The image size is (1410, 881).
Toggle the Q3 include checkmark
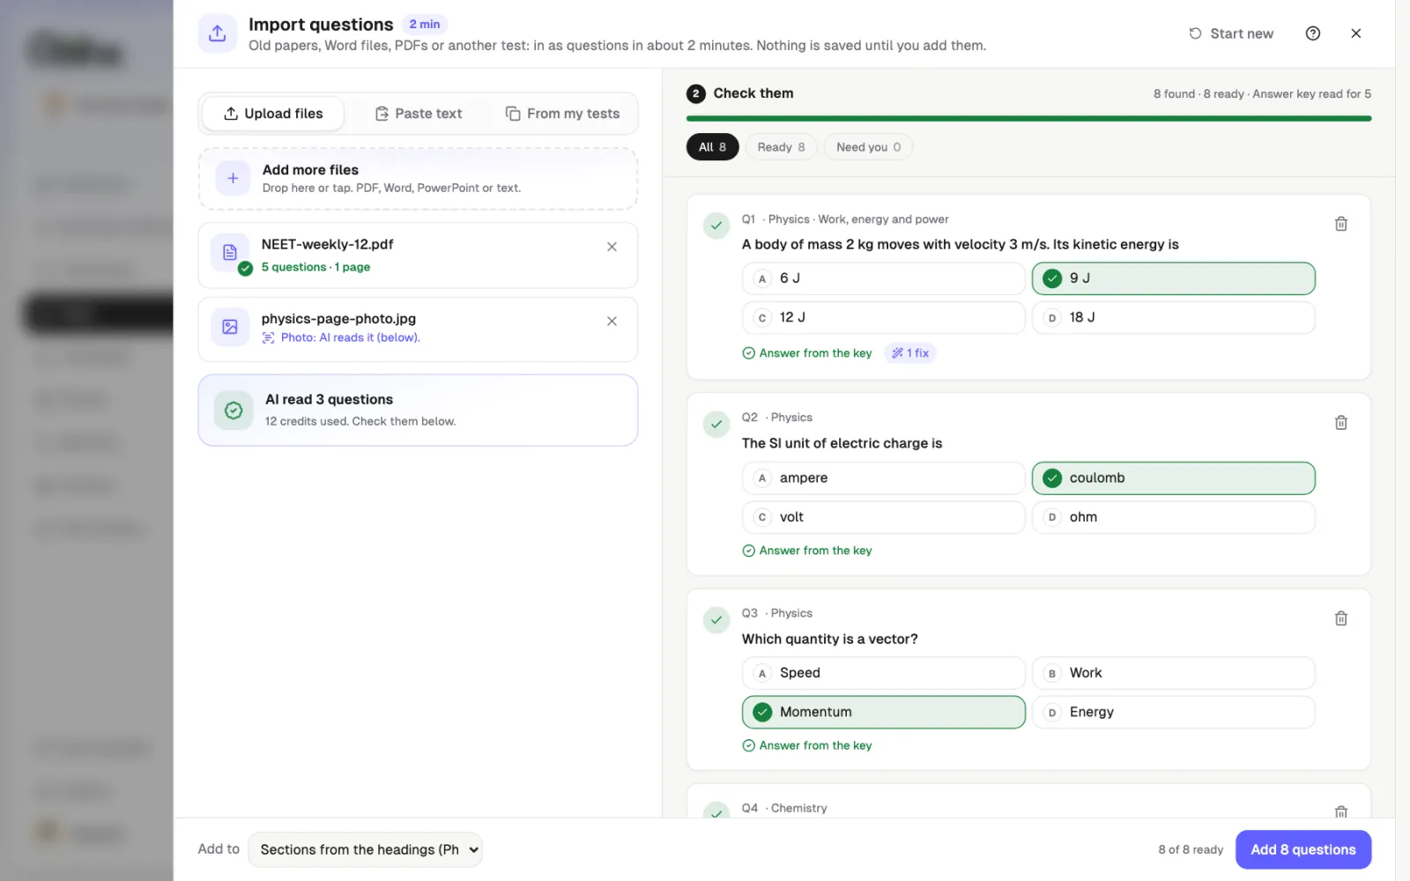pyautogui.click(x=716, y=620)
